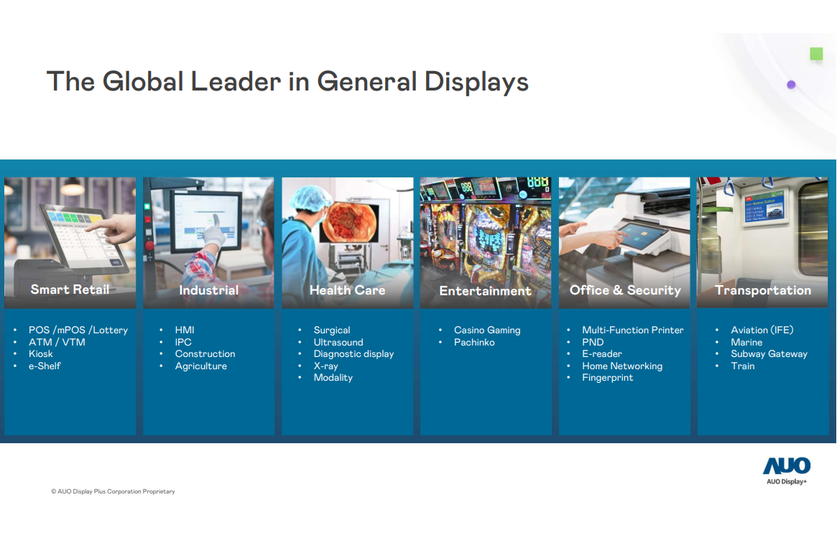The width and height of the screenshot is (837, 556).
Task: Select the Industrial category image
Action: tap(208, 230)
